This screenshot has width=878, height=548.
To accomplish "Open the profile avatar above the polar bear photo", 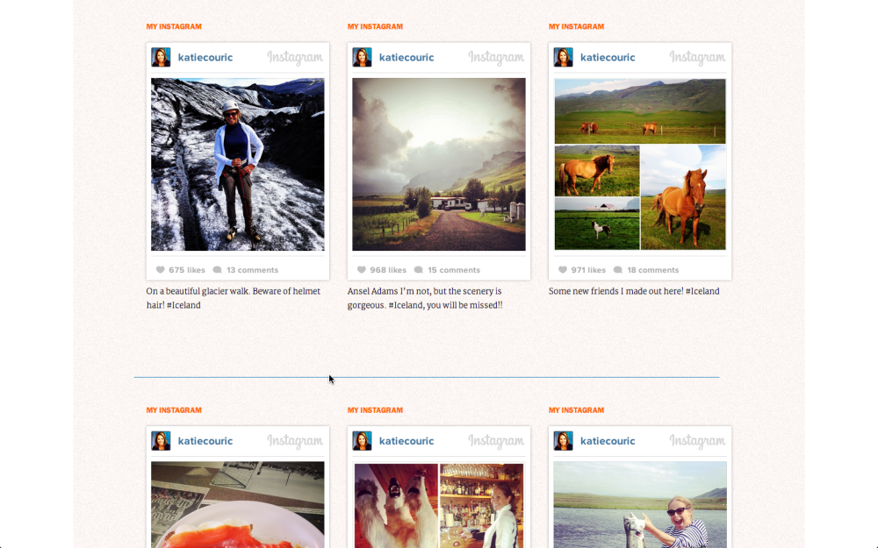I will coord(362,441).
